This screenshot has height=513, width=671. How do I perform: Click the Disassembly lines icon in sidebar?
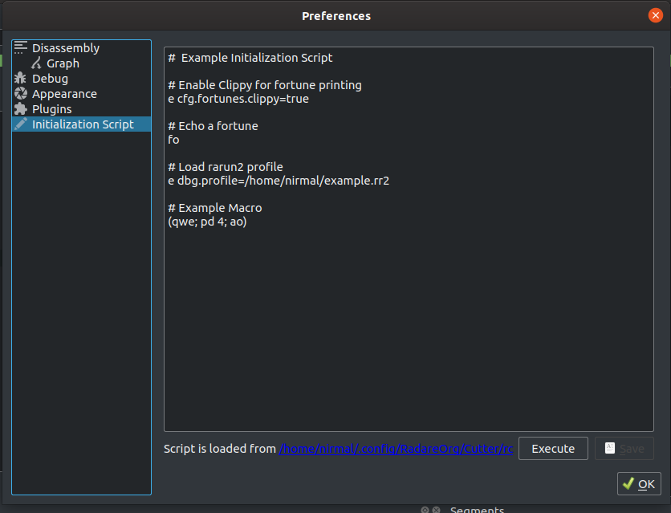[21, 47]
